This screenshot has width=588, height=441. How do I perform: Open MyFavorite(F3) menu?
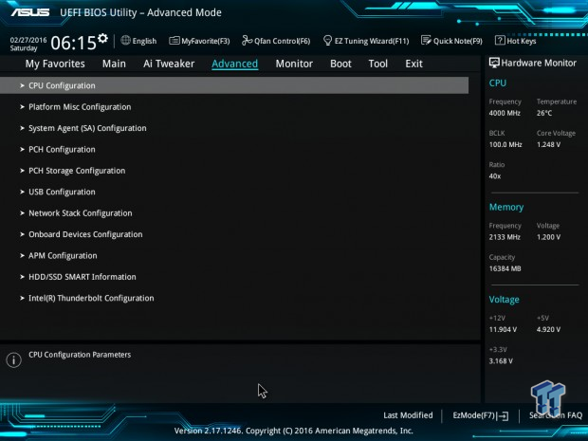[199, 41]
